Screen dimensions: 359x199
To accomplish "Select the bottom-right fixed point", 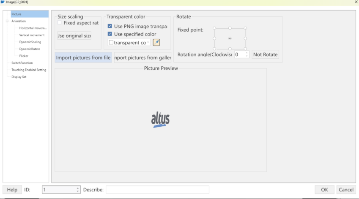I will click(x=245, y=49).
